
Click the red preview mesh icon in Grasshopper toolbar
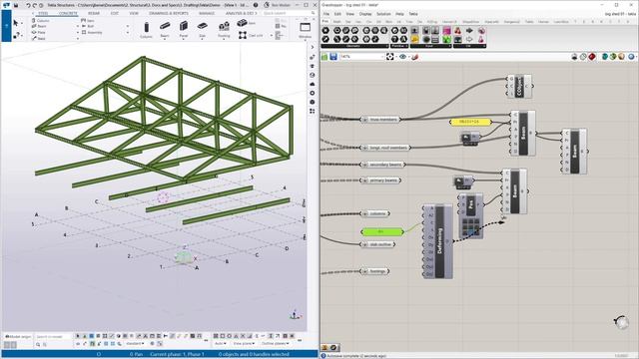(x=592, y=57)
